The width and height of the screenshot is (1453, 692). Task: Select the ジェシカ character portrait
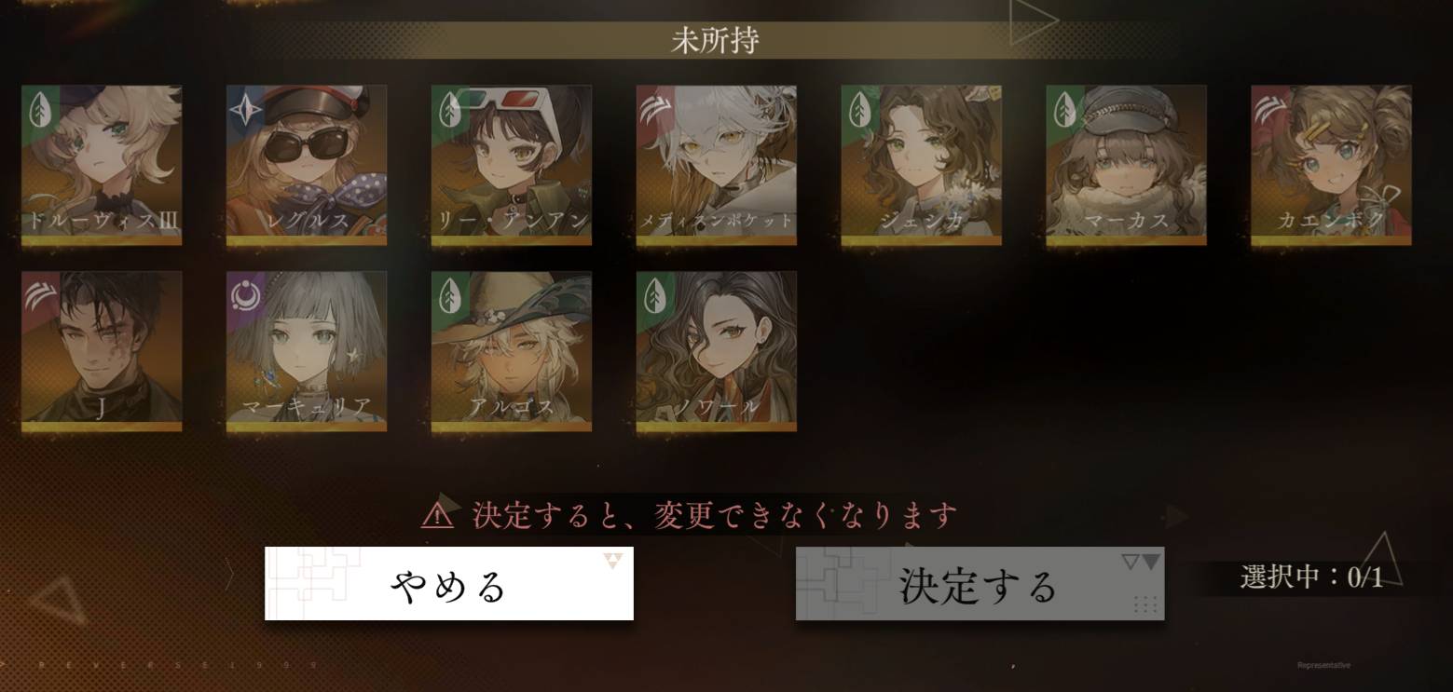point(922,165)
